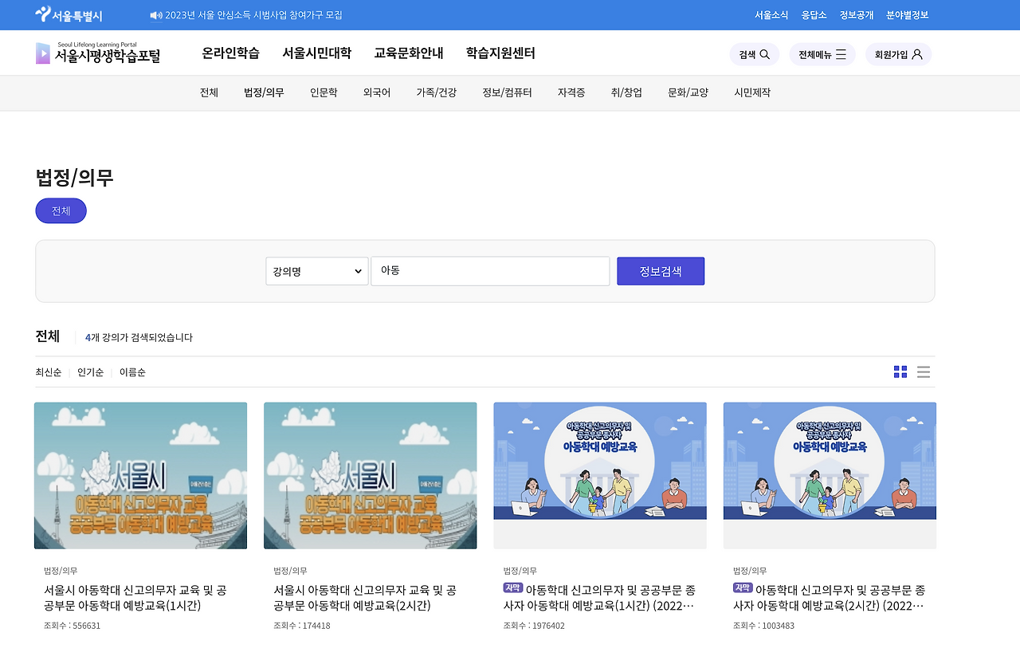Sort courses by 이름순
The height and width of the screenshot is (656, 1020).
(132, 371)
